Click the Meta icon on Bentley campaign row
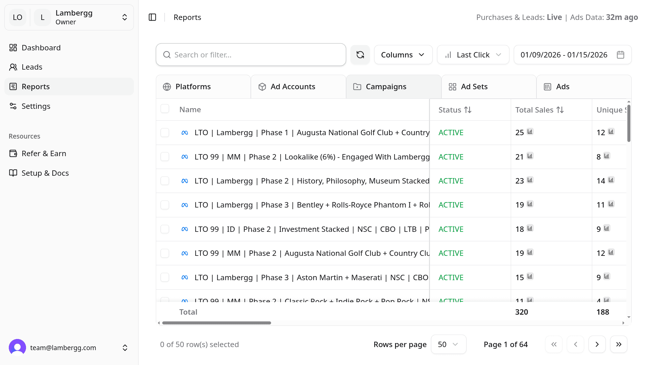The image size is (649, 365). click(x=185, y=205)
